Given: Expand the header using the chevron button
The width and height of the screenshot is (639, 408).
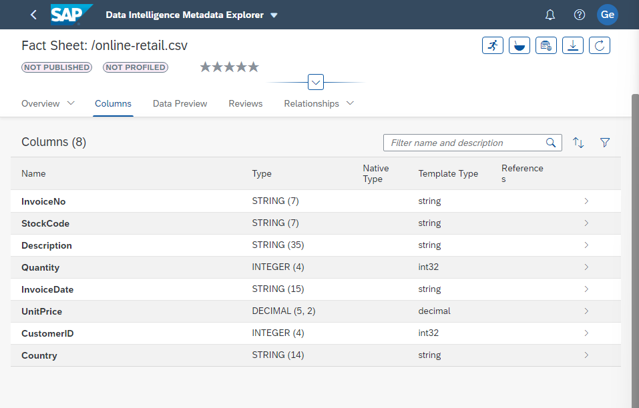Looking at the screenshot, I should tap(316, 83).
